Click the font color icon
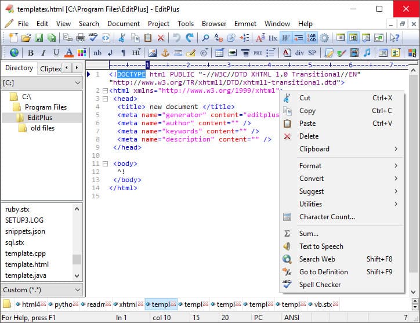 click(x=69, y=53)
